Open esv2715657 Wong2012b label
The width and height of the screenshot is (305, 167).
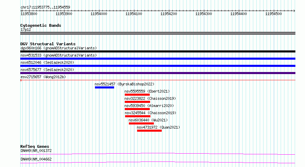[x=43, y=77]
